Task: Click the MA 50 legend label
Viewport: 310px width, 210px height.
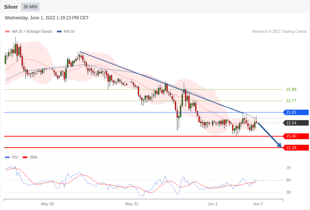Action: tap(69, 31)
